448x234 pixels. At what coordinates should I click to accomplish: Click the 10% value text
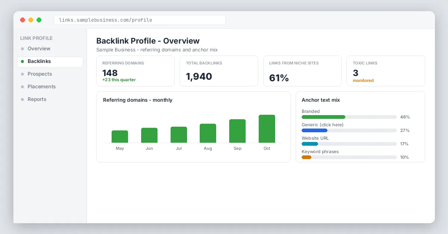tap(405, 157)
